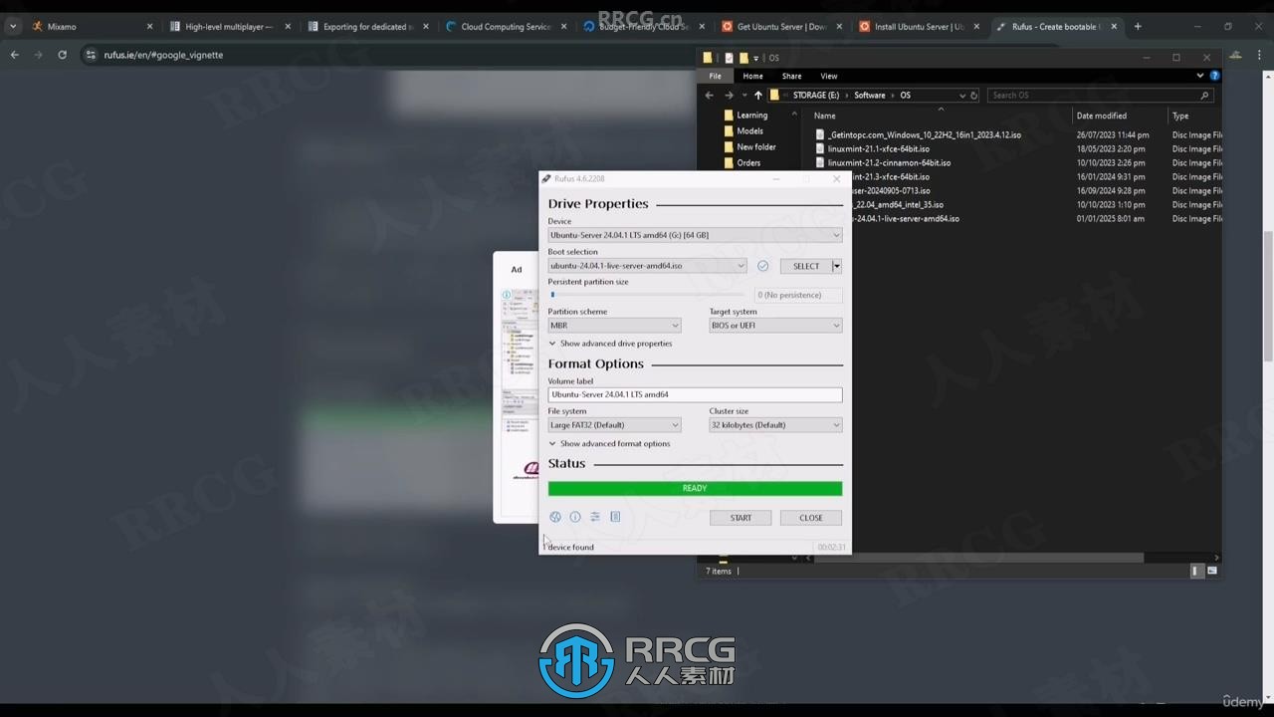This screenshot has width=1274, height=717.
Task: Open the browser tab search dropdown
Action: [13, 27]
